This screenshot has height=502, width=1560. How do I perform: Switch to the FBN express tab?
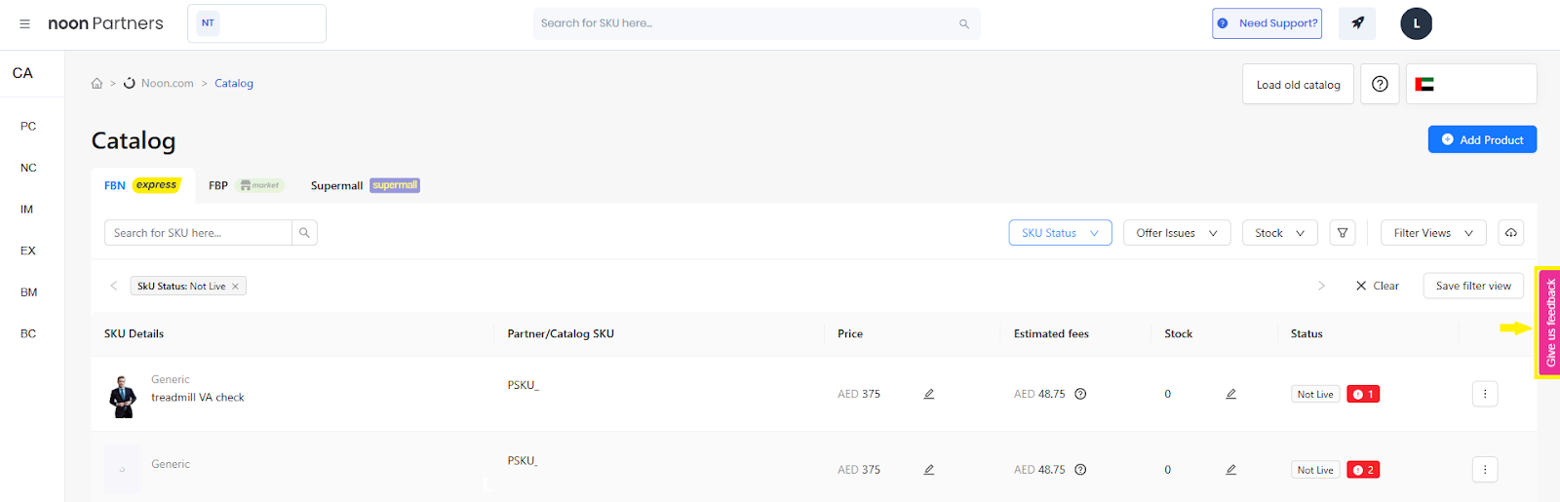142,185
